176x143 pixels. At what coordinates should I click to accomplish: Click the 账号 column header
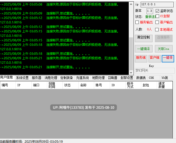102,85
